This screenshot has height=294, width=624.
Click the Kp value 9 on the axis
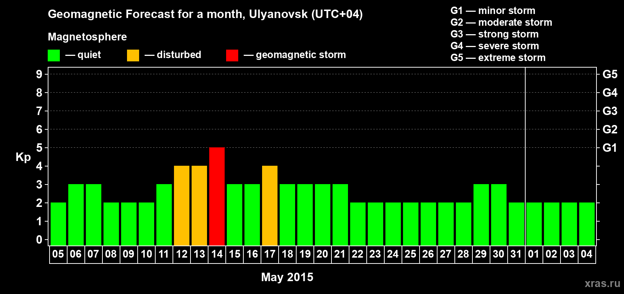[39, 74]
